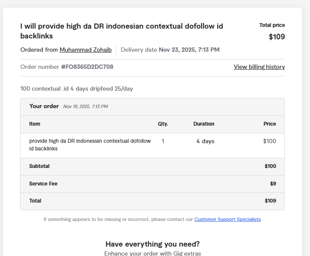Click the Have everything you need heading

coord(152,244)
